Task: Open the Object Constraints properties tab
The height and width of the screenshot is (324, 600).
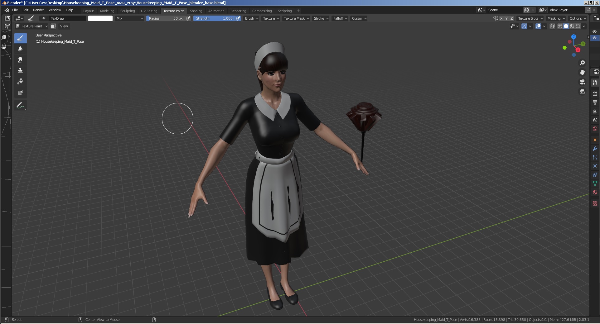Action: tap(595, 175)
